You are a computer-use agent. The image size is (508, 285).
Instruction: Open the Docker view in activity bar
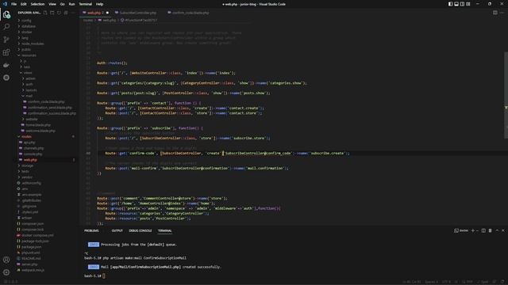(x=6, y=65)
